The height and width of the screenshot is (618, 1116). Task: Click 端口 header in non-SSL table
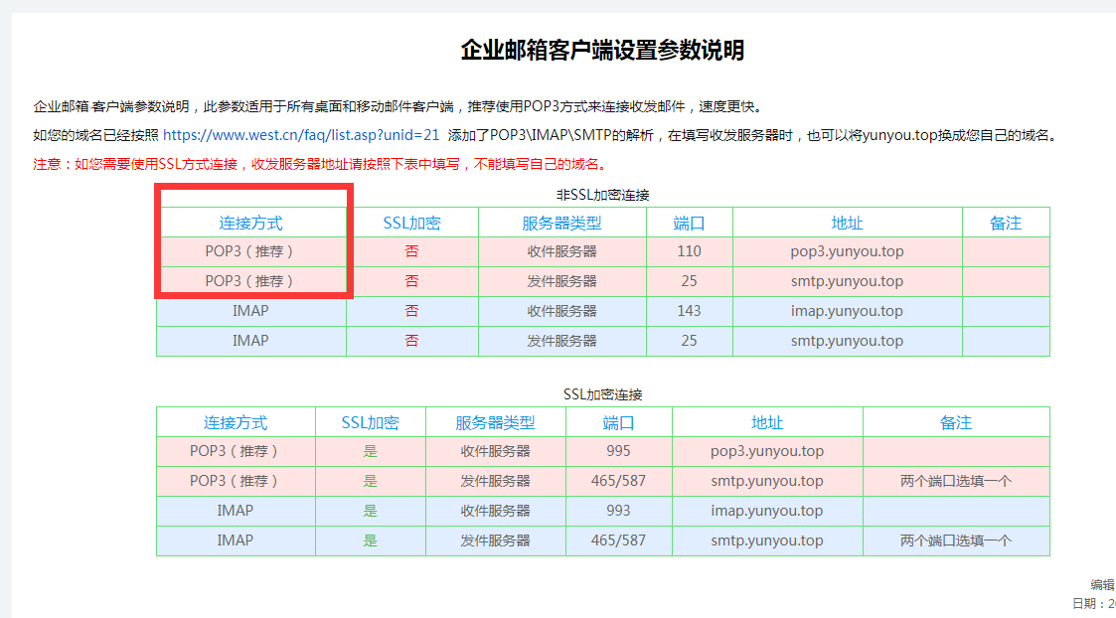689,223
